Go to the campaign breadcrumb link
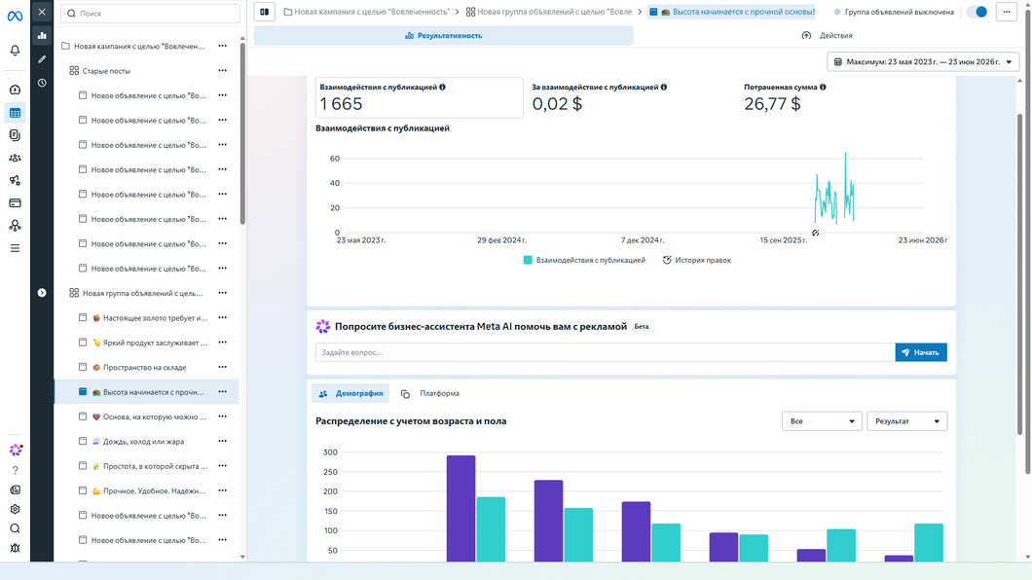This screenshot has height=580, width=1032. (x=367, y=12)
